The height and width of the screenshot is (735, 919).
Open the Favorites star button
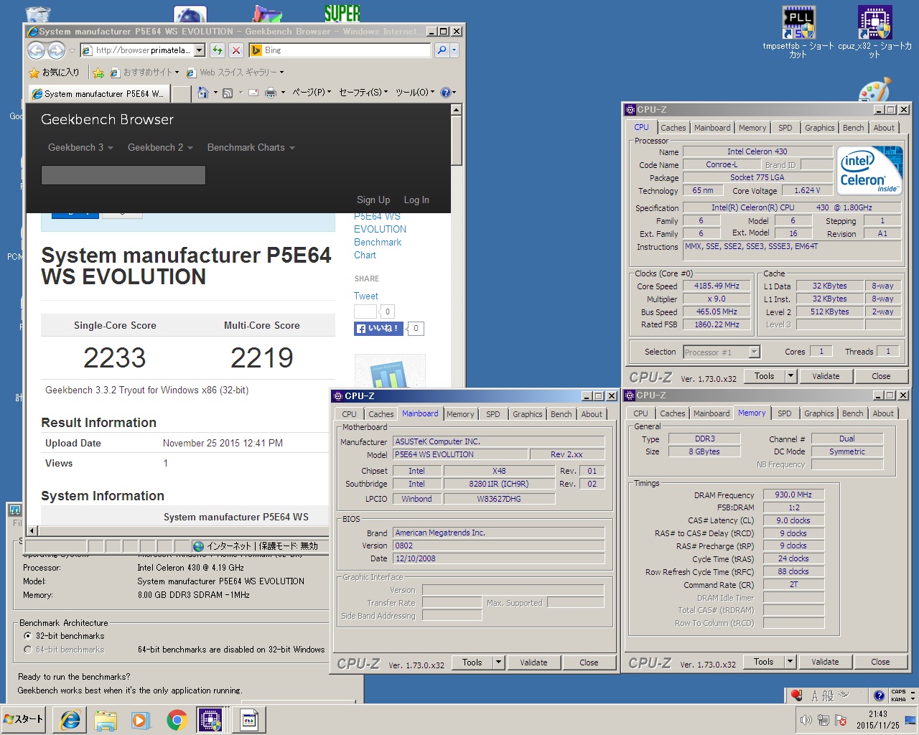(x=54, y=72)
